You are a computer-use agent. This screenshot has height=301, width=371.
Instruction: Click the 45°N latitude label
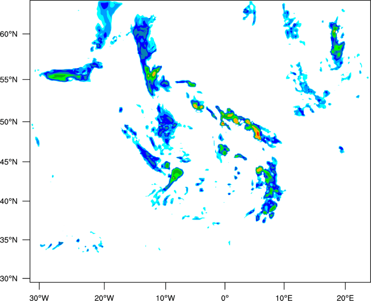(x=9, y=162)
